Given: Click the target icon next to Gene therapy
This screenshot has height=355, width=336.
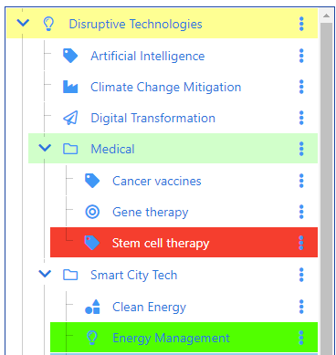Looking at the screenshot, I should click(92, 212).
